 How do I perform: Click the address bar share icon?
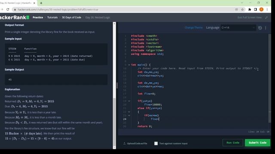[236, 9]
